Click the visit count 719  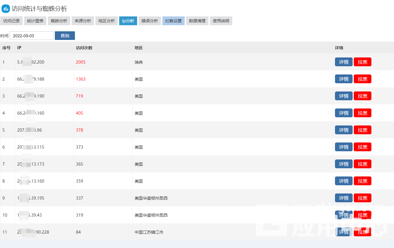(79, 96)
